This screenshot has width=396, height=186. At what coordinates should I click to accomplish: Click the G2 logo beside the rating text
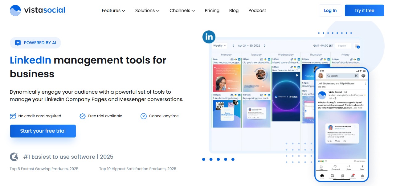(14, 157)
